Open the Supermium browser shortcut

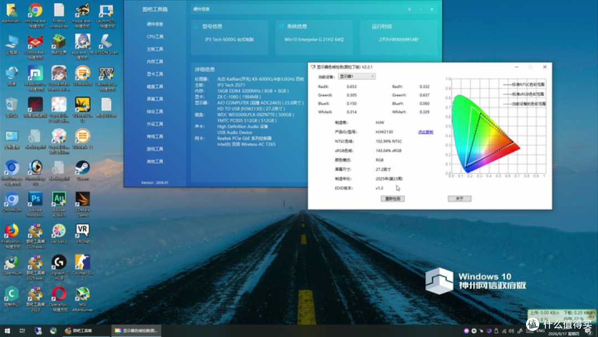12,265
